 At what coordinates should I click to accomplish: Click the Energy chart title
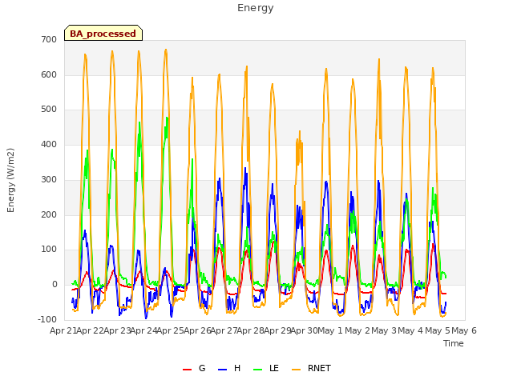[255, 8]
